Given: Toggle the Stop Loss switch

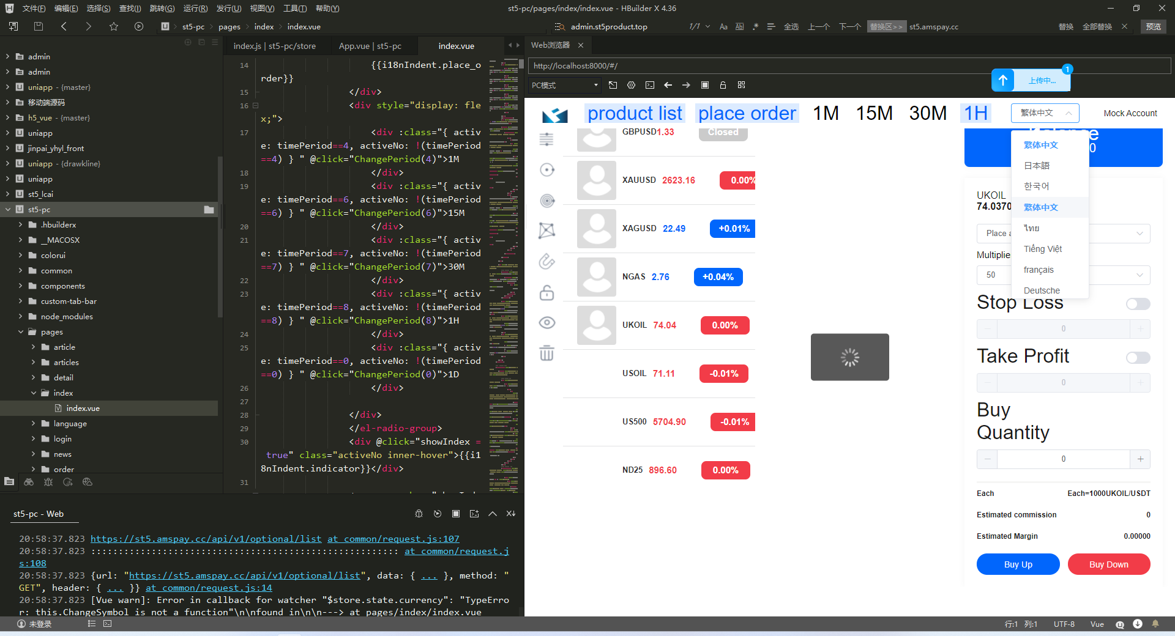Looking at the screenshot, I should click(1138, 304).
